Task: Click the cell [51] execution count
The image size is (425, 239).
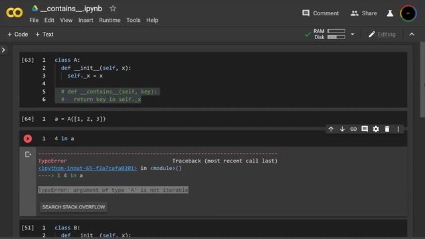Action: tap(28, 228)
